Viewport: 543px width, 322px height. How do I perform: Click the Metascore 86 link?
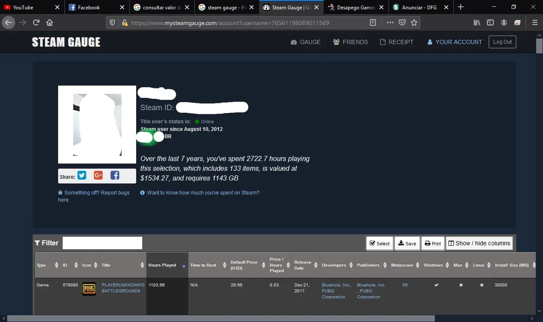pos(405,285)
